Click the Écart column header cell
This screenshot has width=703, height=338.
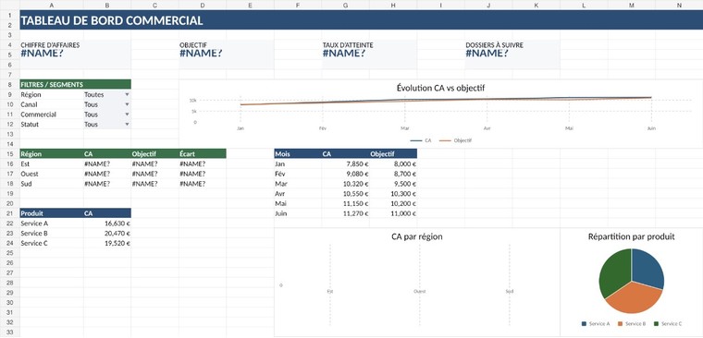203,154
